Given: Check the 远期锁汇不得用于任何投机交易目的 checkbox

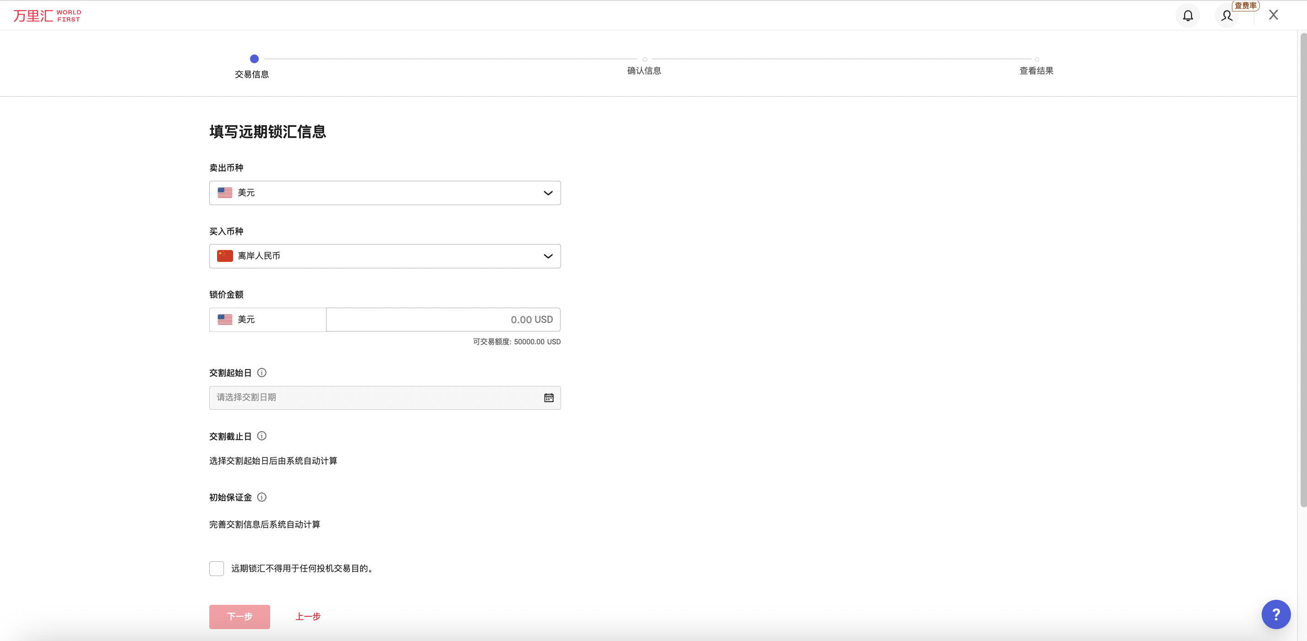Looking at the screenshot, I should pos(217,569).
